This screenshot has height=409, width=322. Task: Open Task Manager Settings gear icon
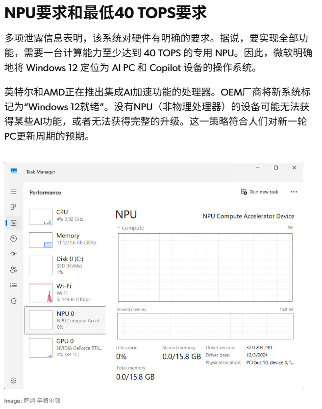(14, 380)
